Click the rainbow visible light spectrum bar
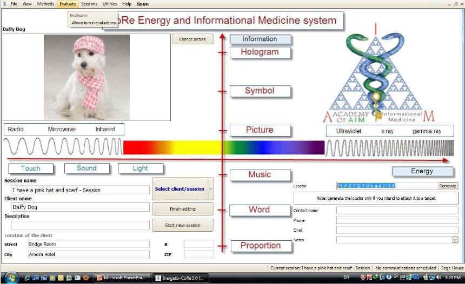 [x=223, y=147]
